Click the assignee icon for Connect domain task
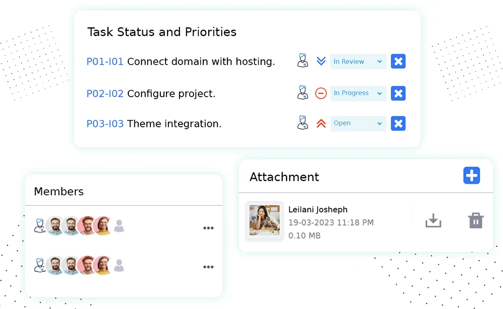This screenshot has height=309, width=503. click(x=302, y=61)
